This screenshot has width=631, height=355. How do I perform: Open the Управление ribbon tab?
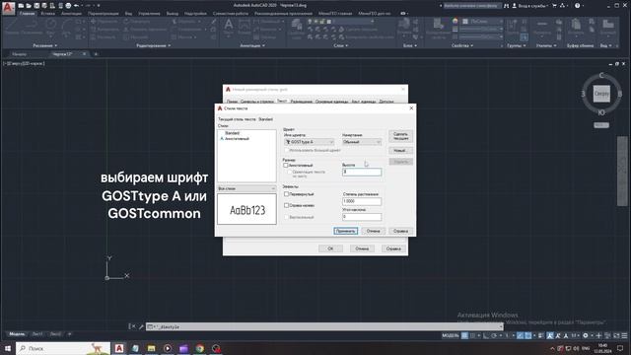tap(149, 13)
